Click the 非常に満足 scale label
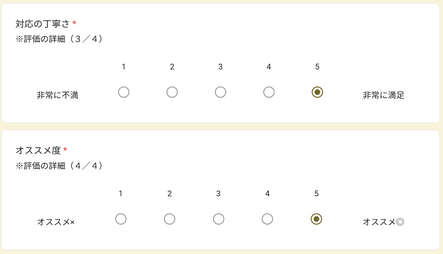 (384, 95)
